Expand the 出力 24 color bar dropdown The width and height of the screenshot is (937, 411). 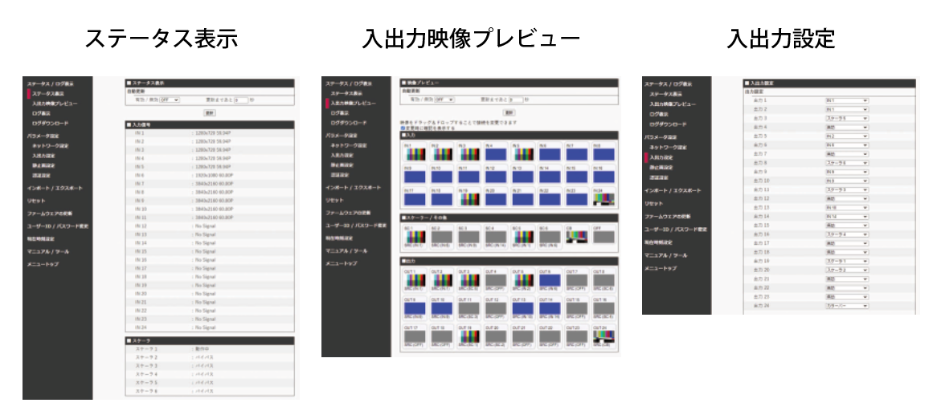click(846, 306)
